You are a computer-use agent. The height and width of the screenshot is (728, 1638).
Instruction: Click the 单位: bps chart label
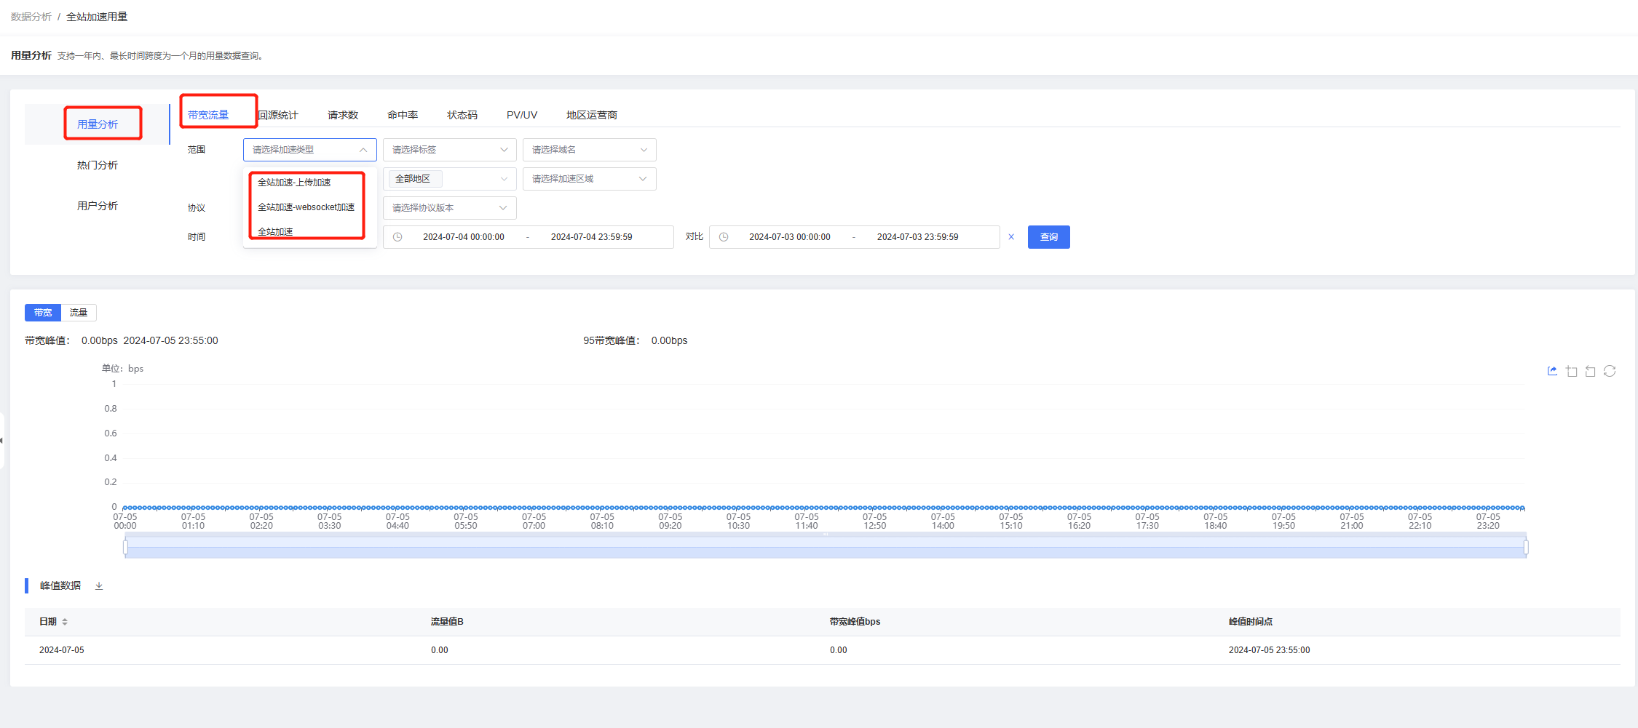coord(122,369)
